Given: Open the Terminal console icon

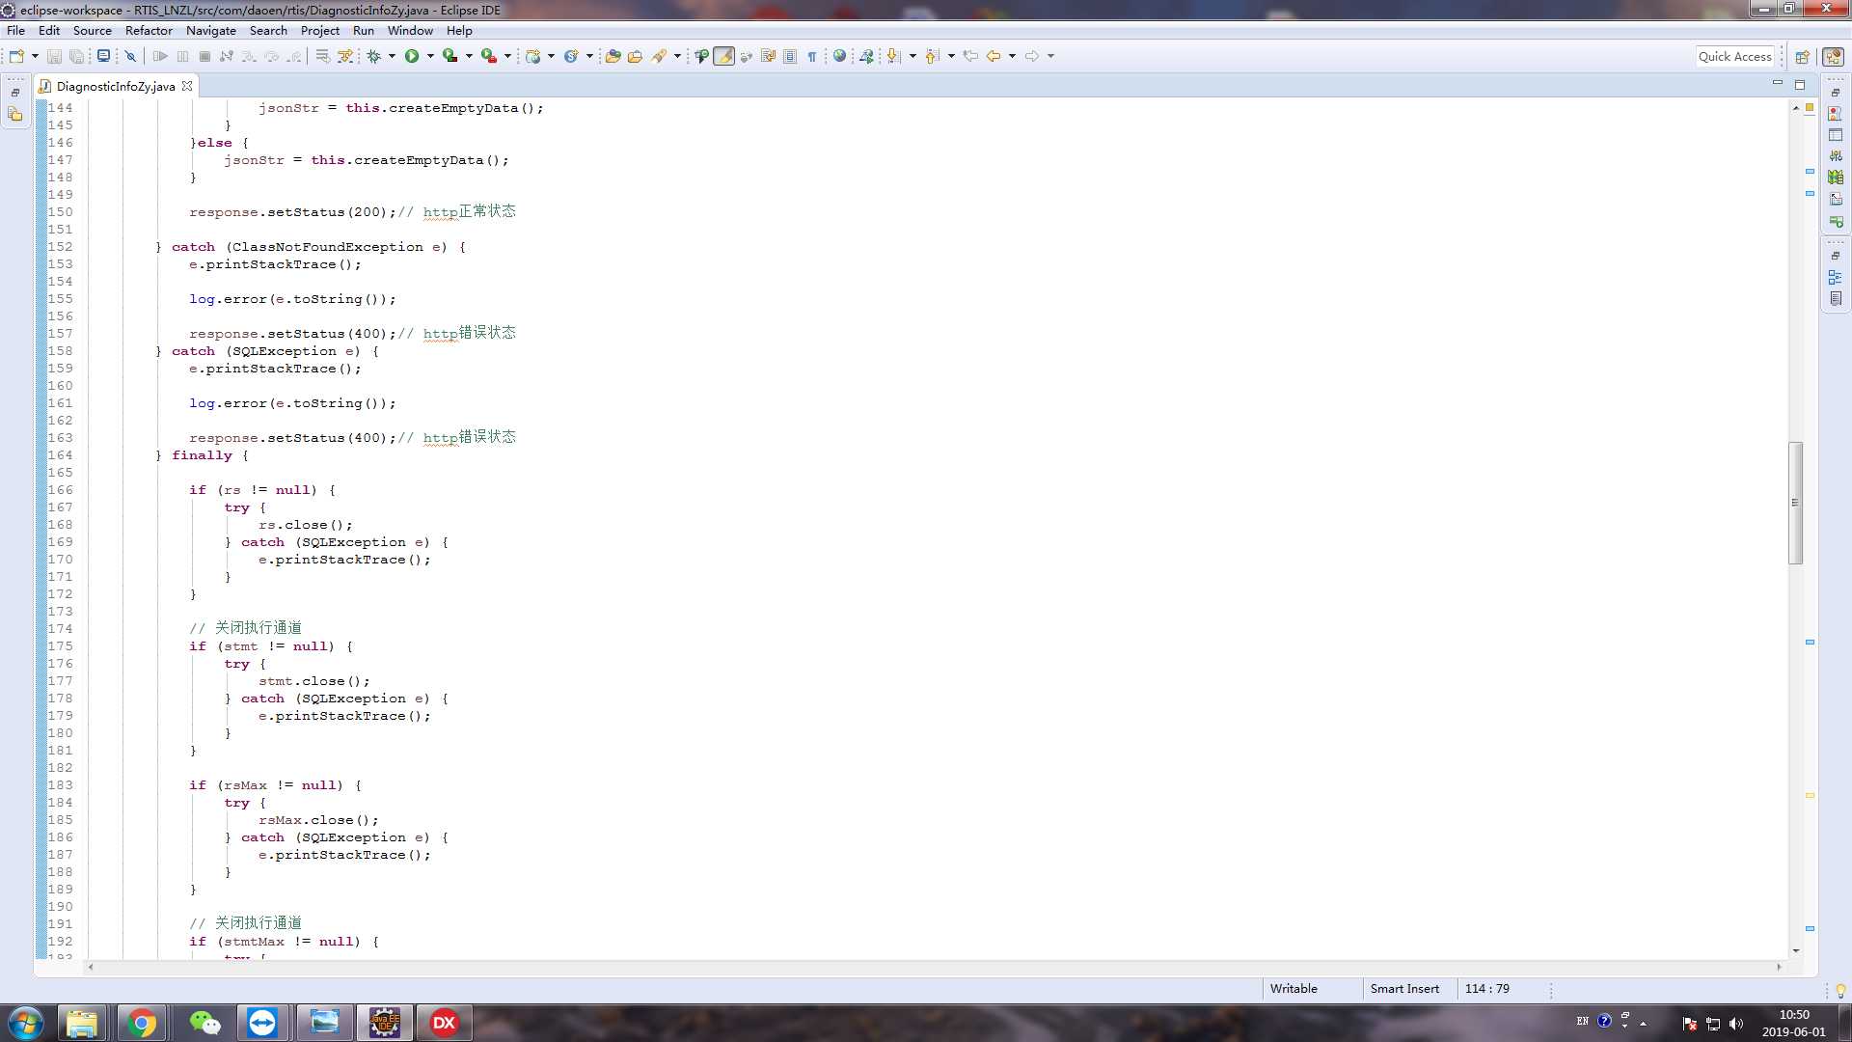Looking at the screenshot, I should [103, 56].
